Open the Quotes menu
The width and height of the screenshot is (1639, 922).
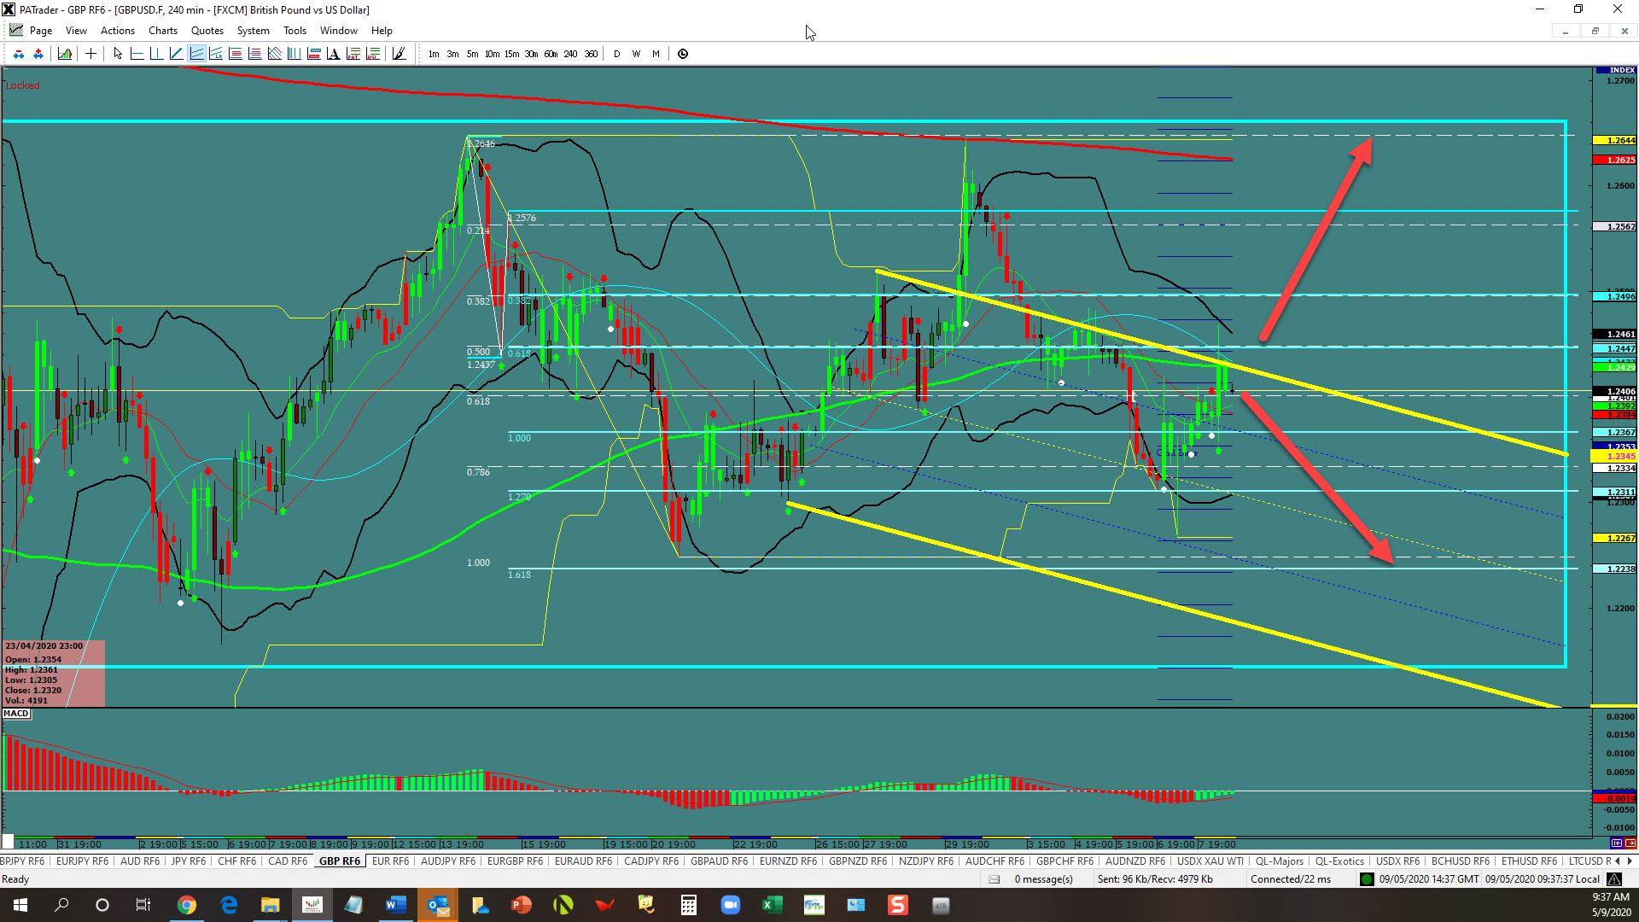click(x=207, y=31)
